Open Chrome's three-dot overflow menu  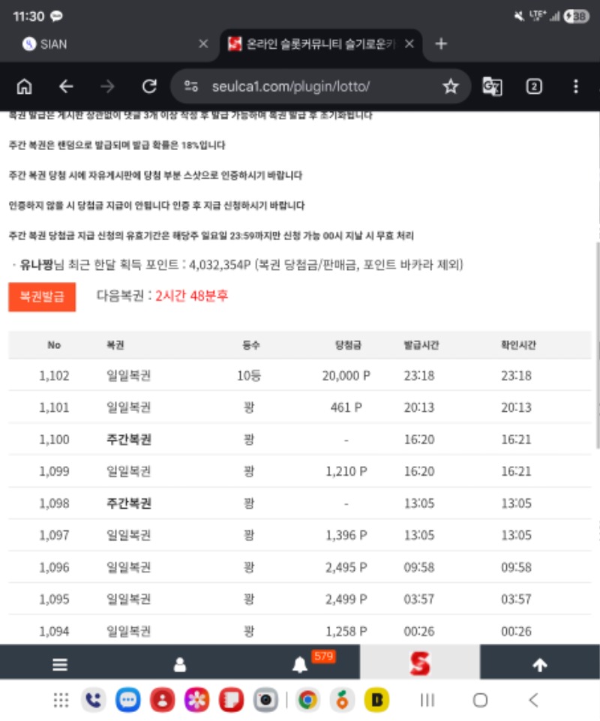tap(576, 86)
